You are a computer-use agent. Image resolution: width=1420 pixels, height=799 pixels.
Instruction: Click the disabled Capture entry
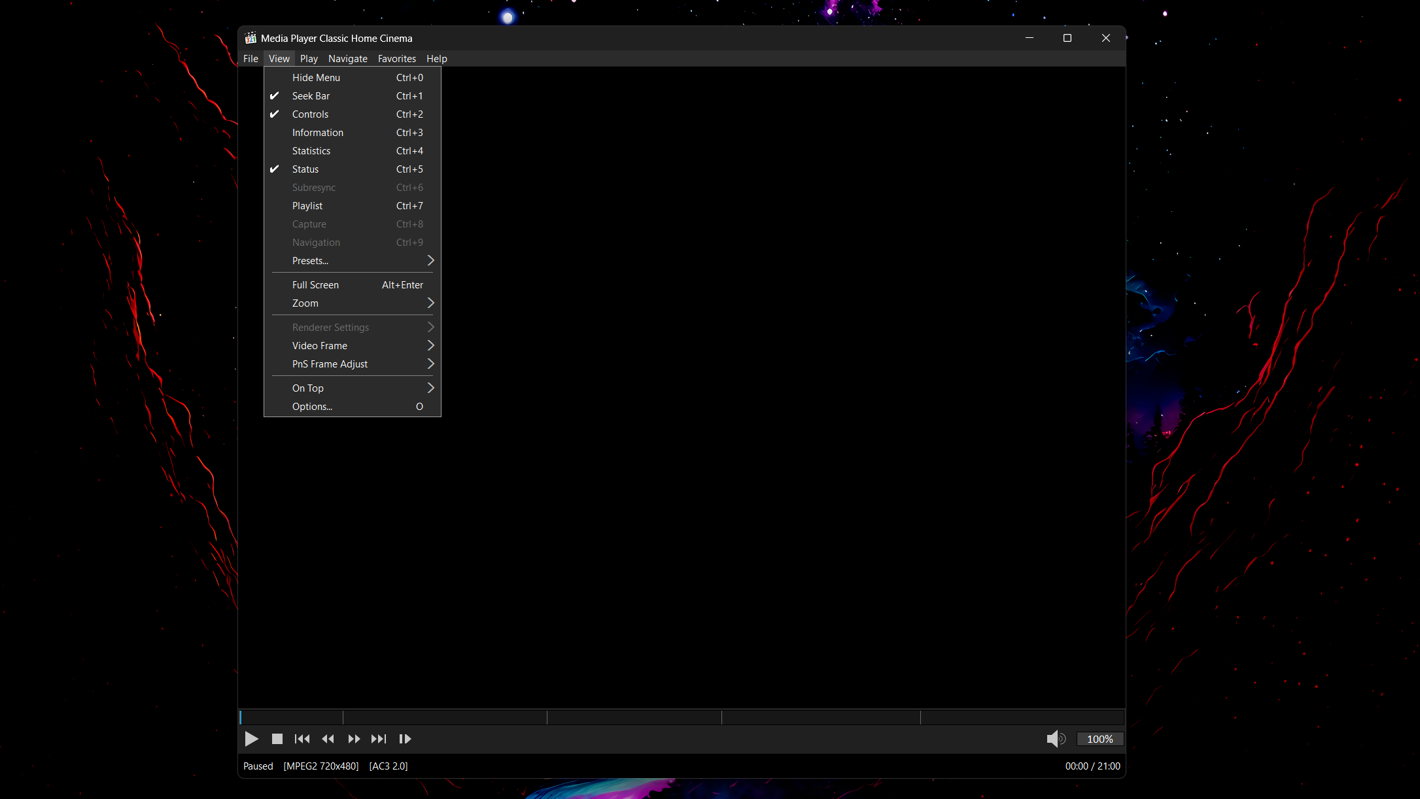[x=353, y=224]
